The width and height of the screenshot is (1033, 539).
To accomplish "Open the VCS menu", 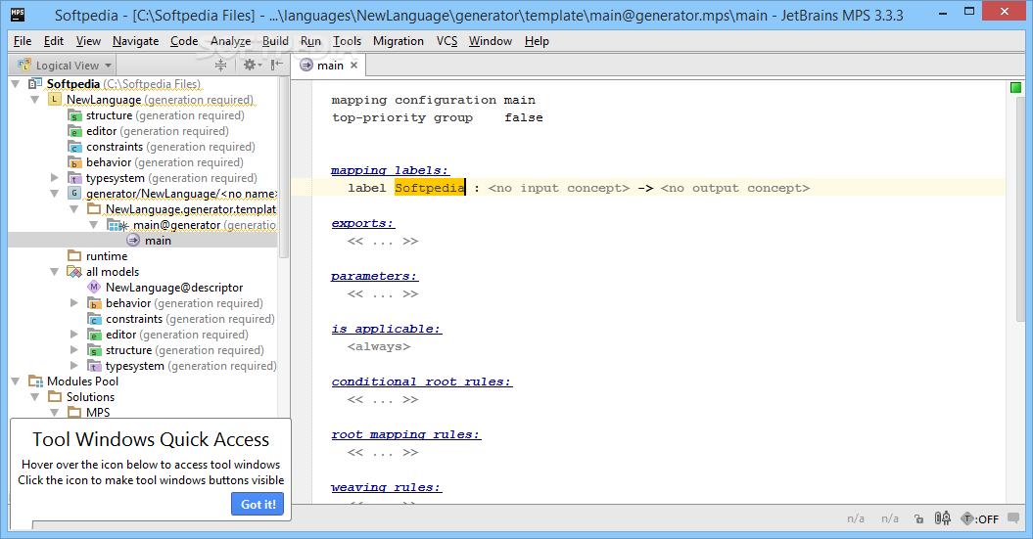I will (x=446, y=41).
